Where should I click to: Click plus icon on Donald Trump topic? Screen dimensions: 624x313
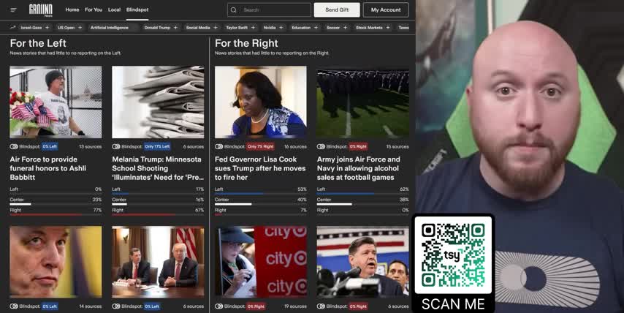point(176,28)
